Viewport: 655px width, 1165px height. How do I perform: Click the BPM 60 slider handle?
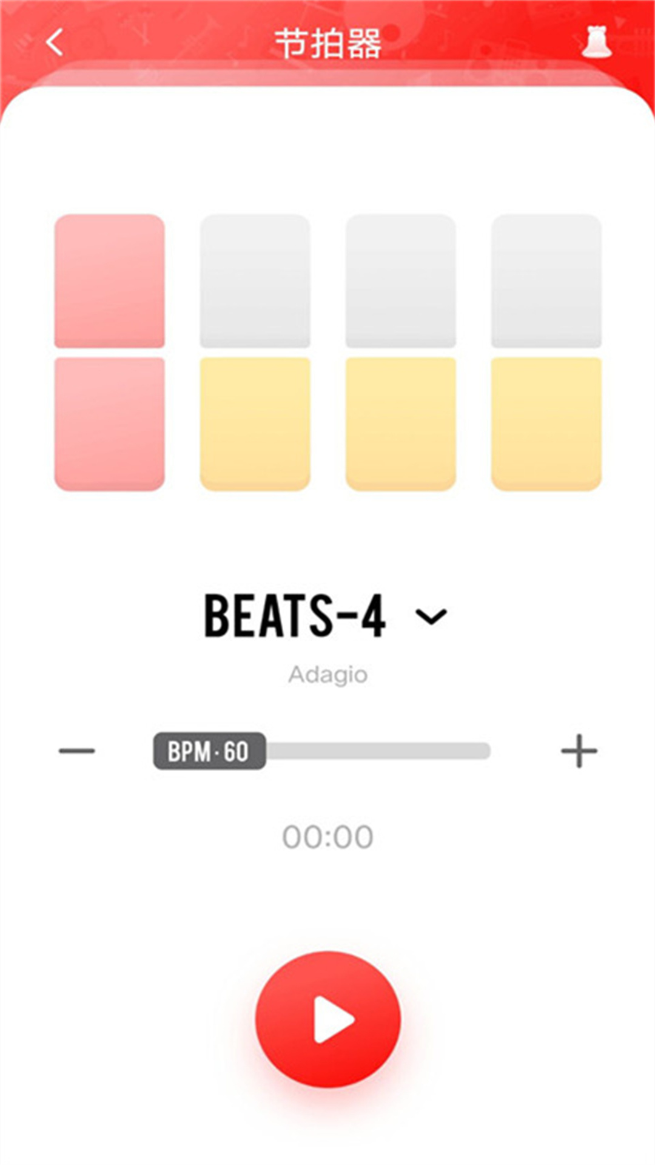[209, 751]
